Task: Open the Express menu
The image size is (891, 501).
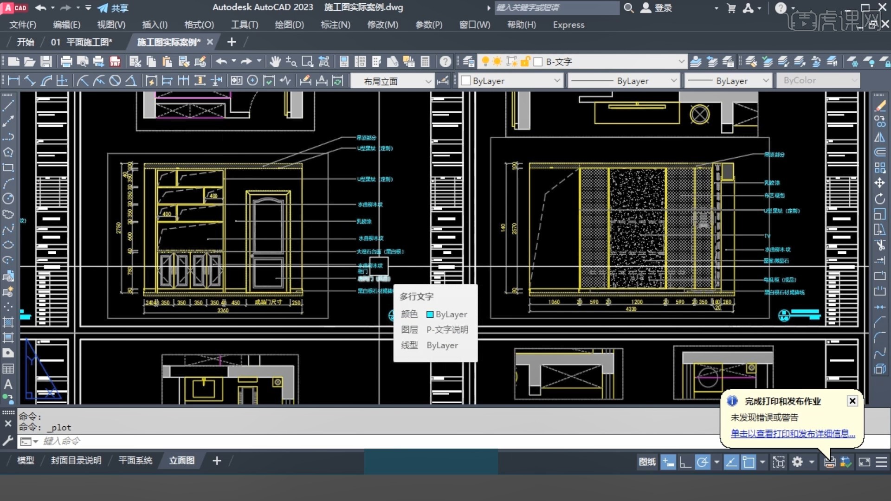Action: [568, 25]
